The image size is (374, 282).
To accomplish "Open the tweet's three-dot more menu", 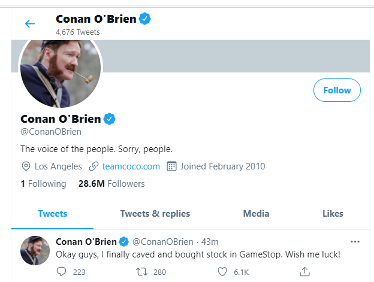I will 355,242.
